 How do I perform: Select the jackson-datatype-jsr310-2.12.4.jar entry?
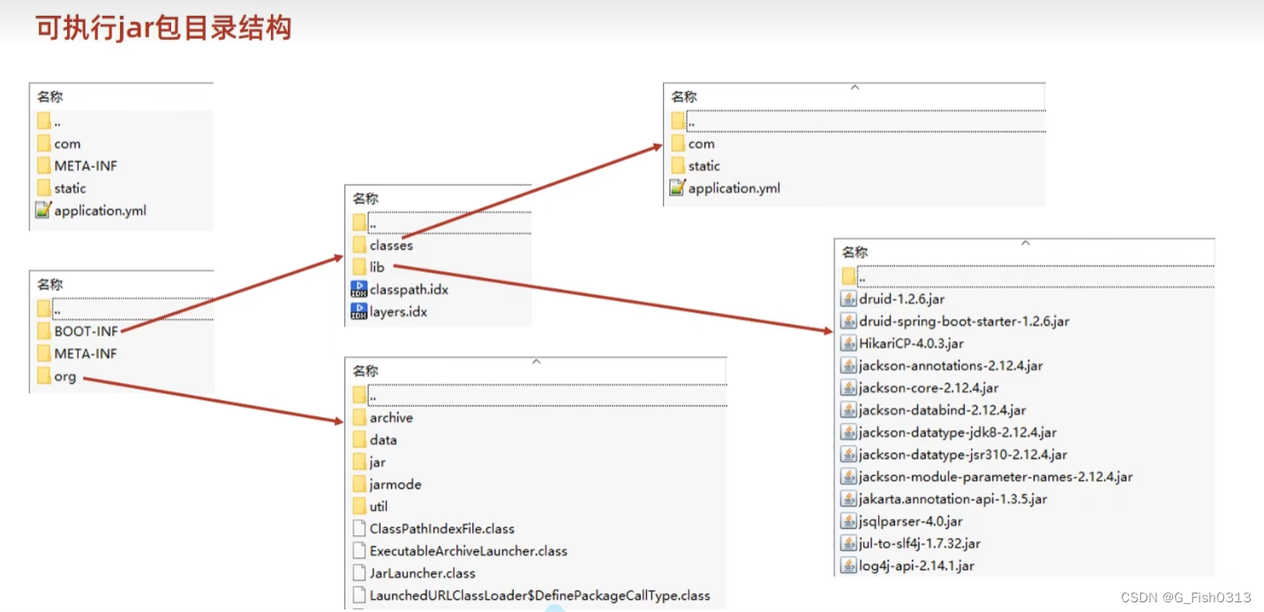[954, 455]
